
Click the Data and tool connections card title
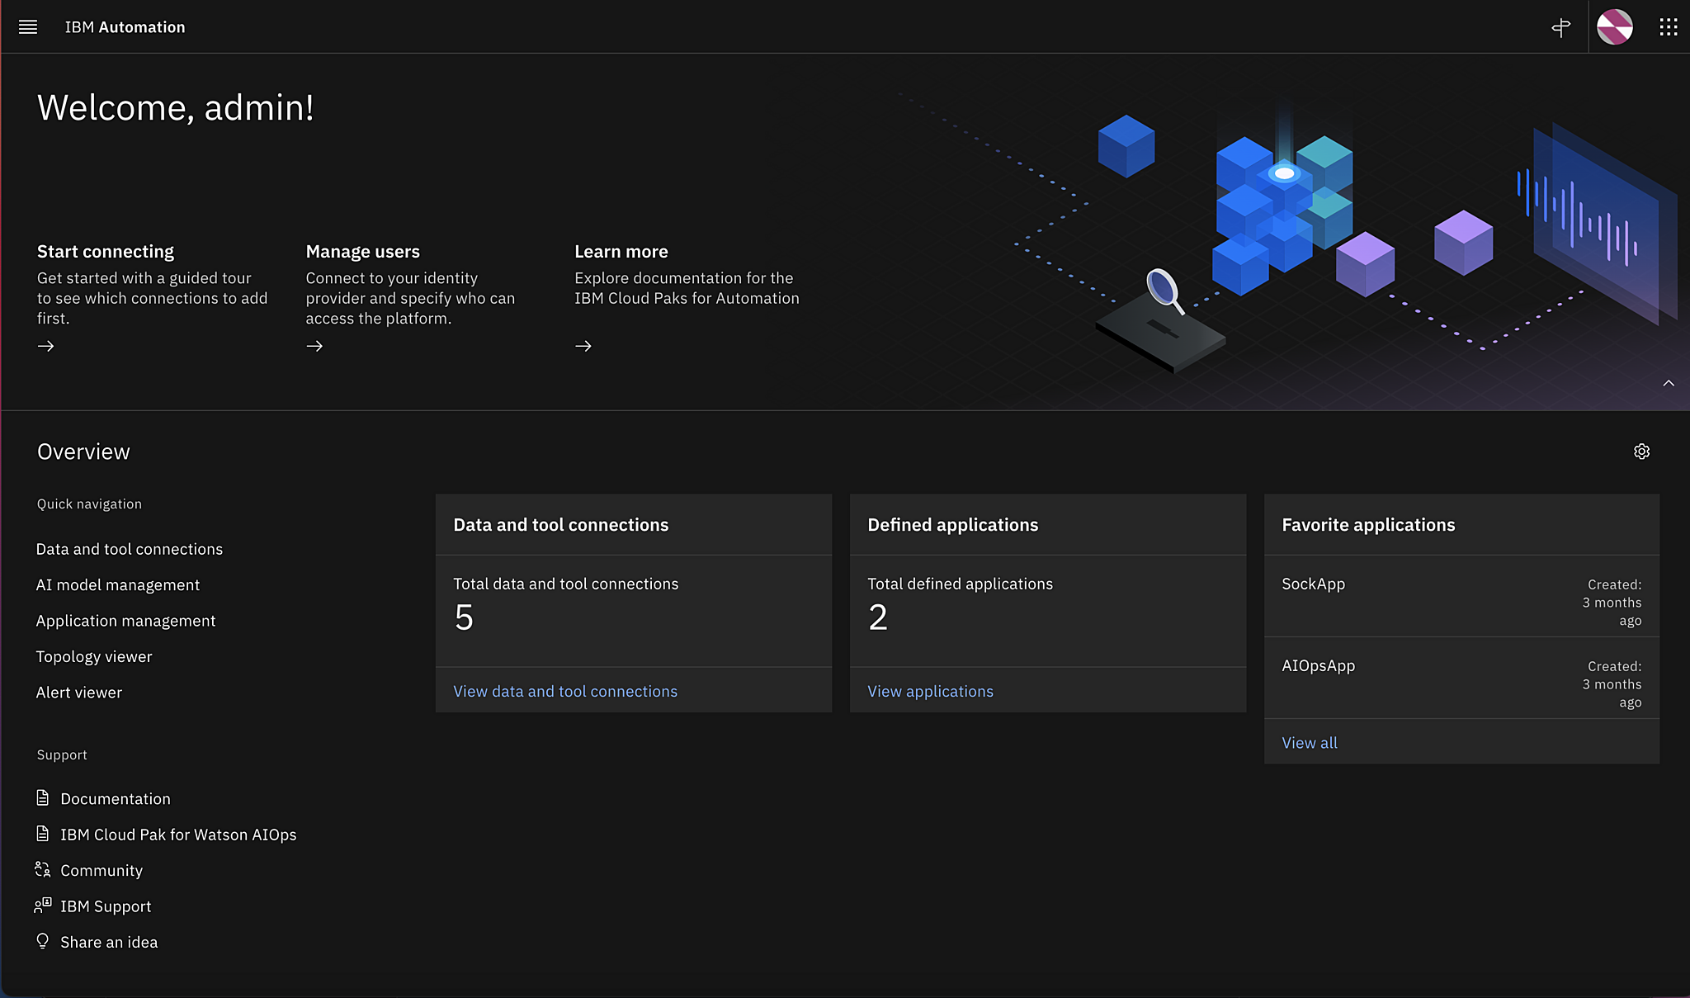[561, 524]
